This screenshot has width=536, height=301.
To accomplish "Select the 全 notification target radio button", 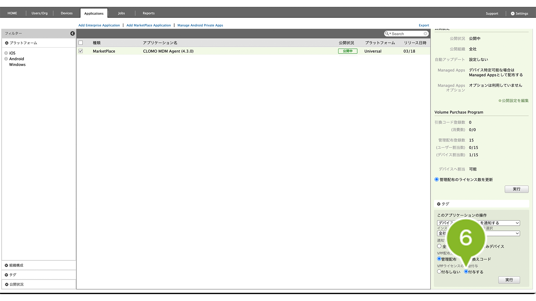I will [x=439, y=246].
